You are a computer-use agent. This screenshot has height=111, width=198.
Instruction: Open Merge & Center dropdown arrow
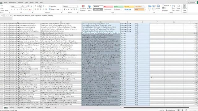[x=61, y=9]
